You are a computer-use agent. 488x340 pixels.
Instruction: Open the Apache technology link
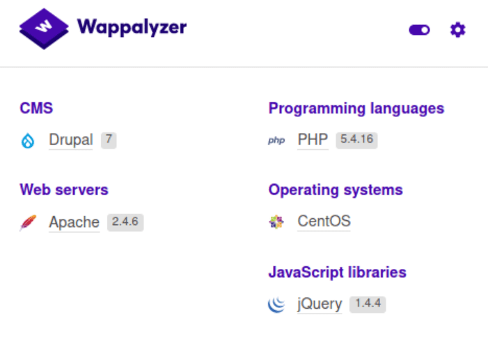(x=74, y=222)
